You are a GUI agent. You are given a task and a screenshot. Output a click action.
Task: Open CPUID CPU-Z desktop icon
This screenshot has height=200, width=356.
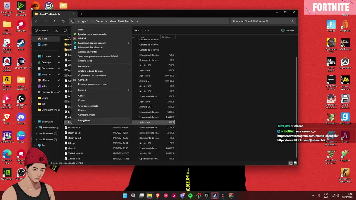7,137
